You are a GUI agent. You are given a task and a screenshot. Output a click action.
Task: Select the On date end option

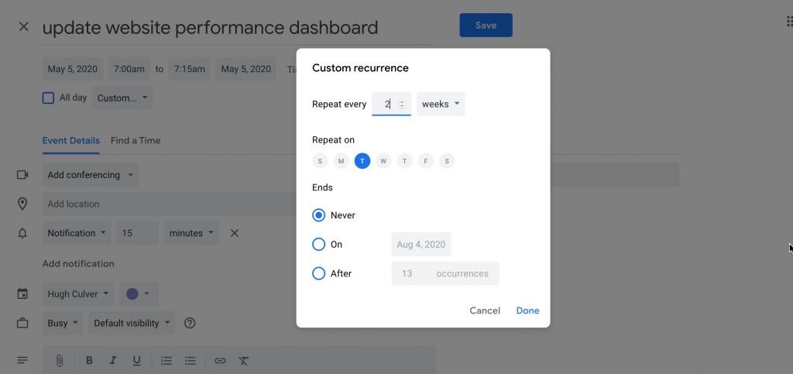(x=318, y=245)
